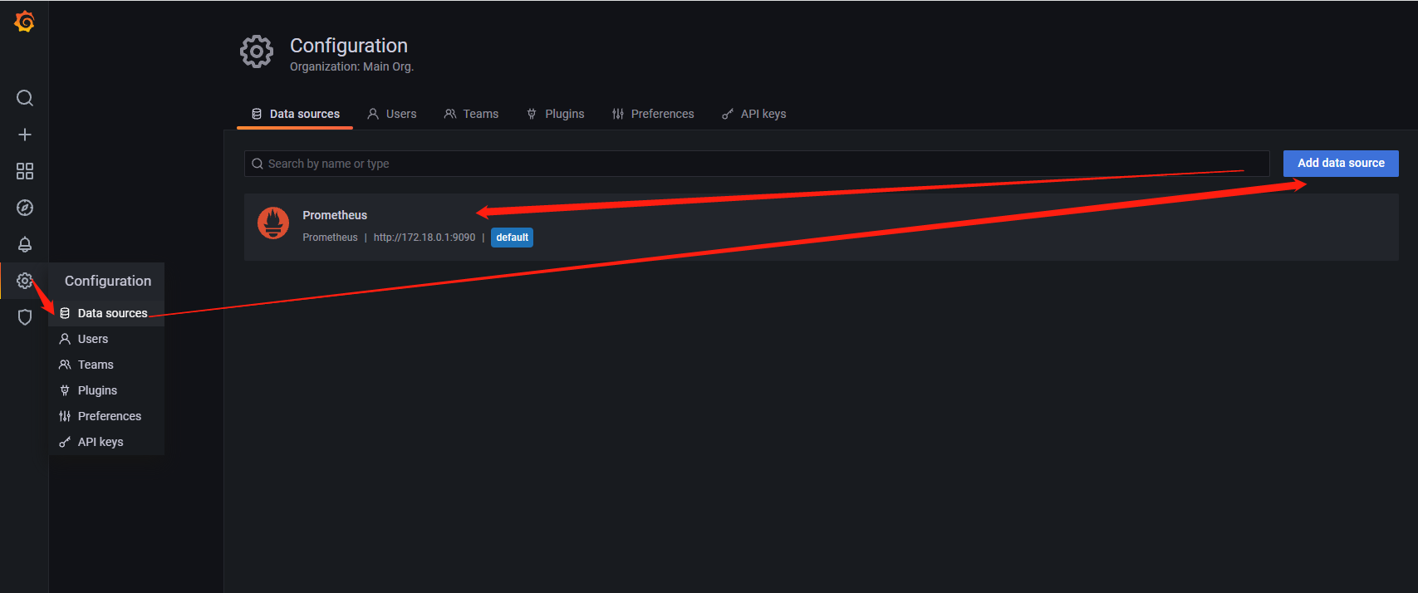Switch to the API keys tab

(x=753, y=114)
